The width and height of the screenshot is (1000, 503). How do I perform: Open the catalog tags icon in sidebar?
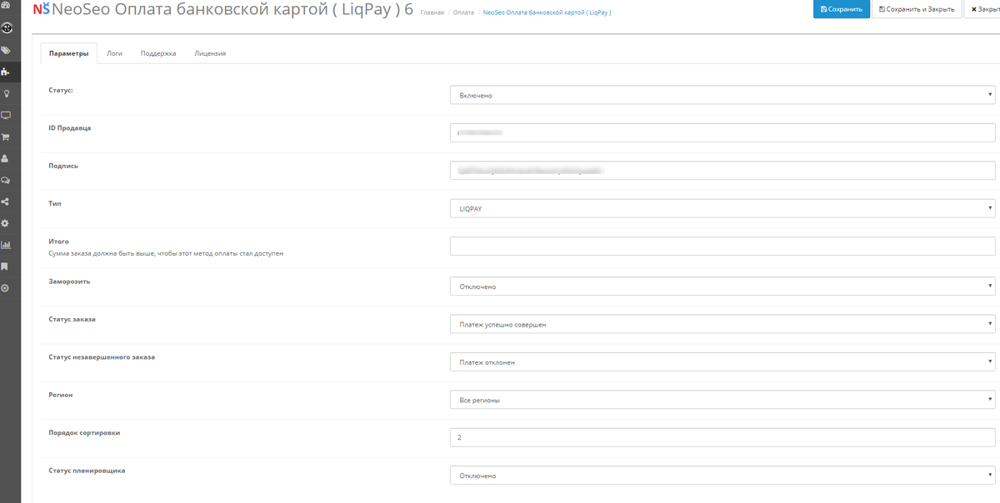pyautogui.click(x=6, y=50)
